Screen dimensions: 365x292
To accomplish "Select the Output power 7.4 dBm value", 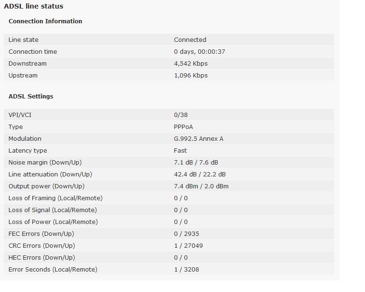I will [186, 186].
